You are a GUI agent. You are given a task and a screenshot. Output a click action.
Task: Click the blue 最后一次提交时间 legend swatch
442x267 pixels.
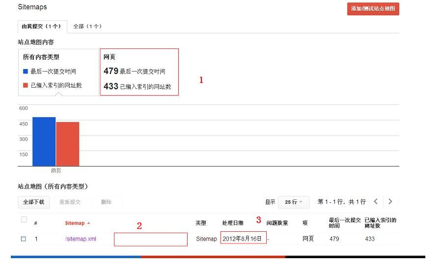[x=26, y=72]
